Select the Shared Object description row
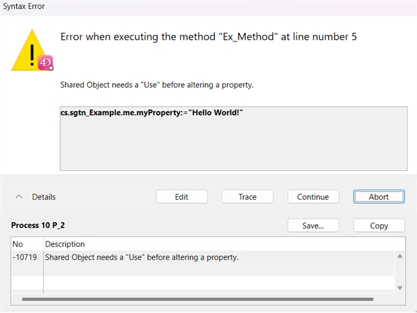This screenshot has height=313, width=417. 142,257
